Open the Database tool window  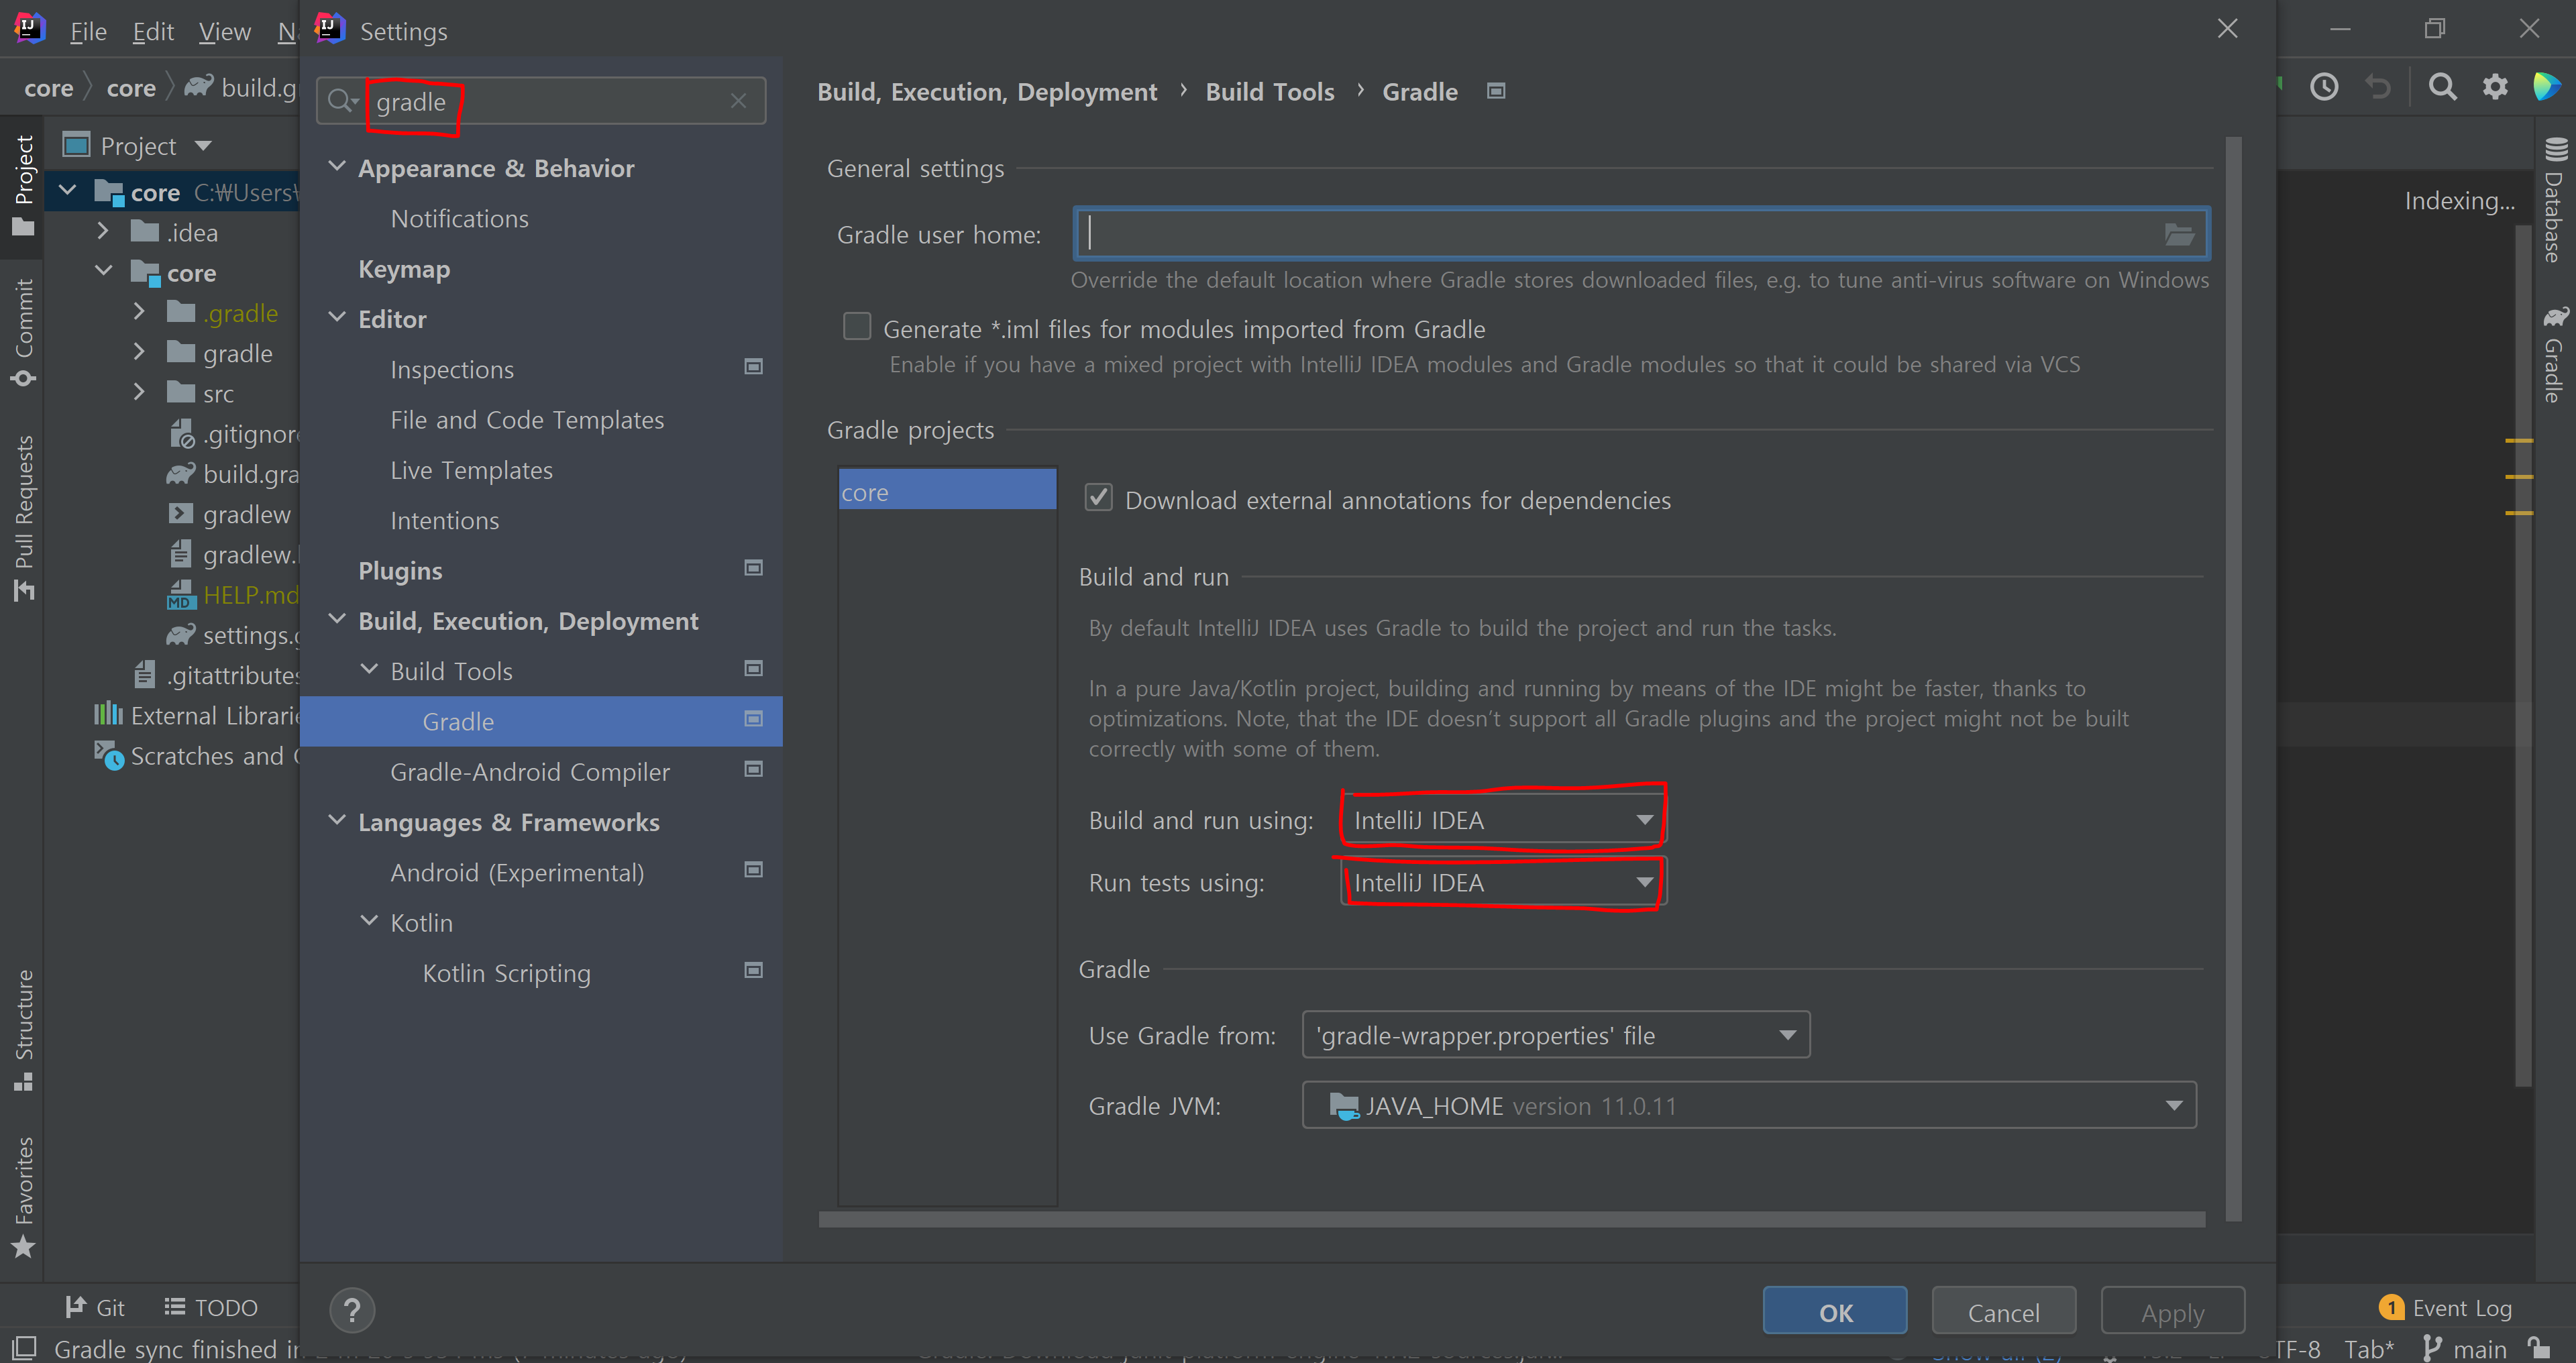tap(2555, 199)
